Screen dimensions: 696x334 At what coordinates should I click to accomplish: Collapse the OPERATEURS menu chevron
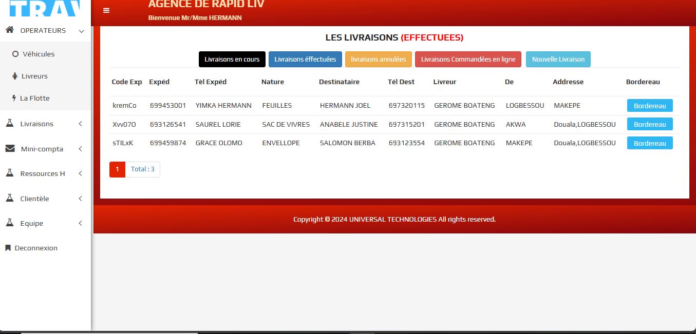81,31
